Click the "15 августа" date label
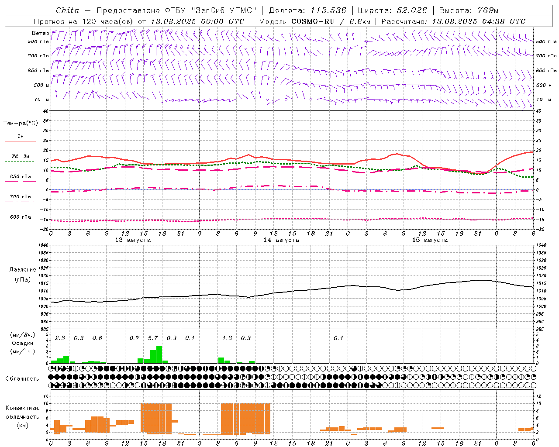The height and width of the screenshot is (447, 559). click(x=430, y=240)
